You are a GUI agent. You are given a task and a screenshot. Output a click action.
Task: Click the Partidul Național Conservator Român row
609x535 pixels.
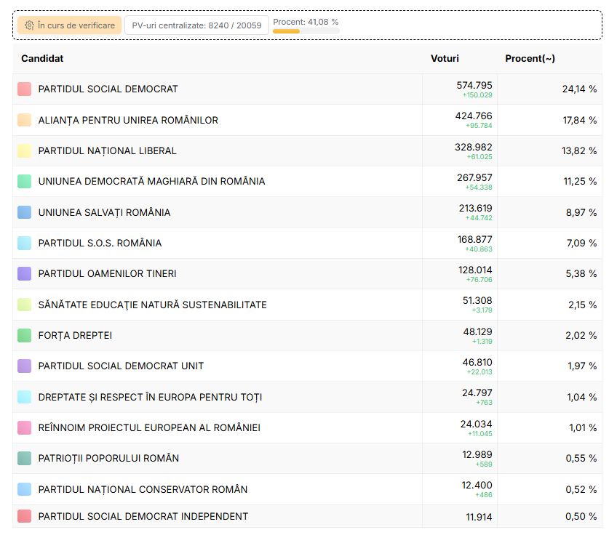tap(143, 489)
